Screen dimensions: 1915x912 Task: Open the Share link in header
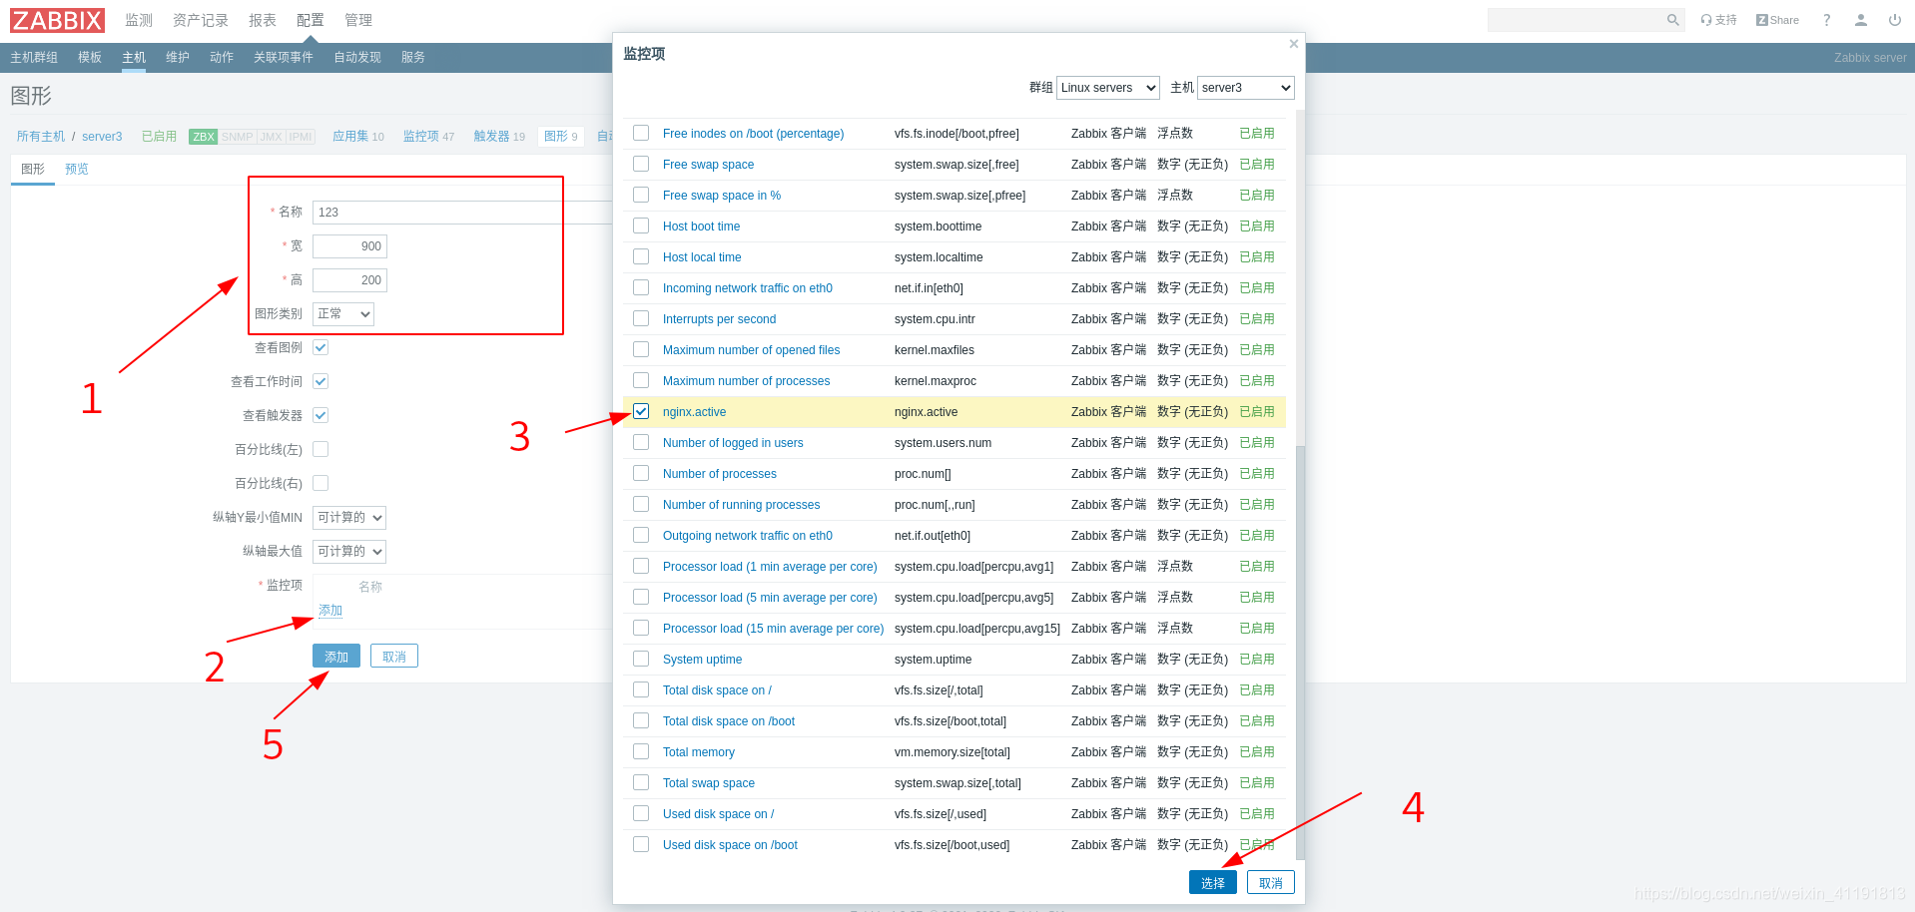[x=1777, y=20]
